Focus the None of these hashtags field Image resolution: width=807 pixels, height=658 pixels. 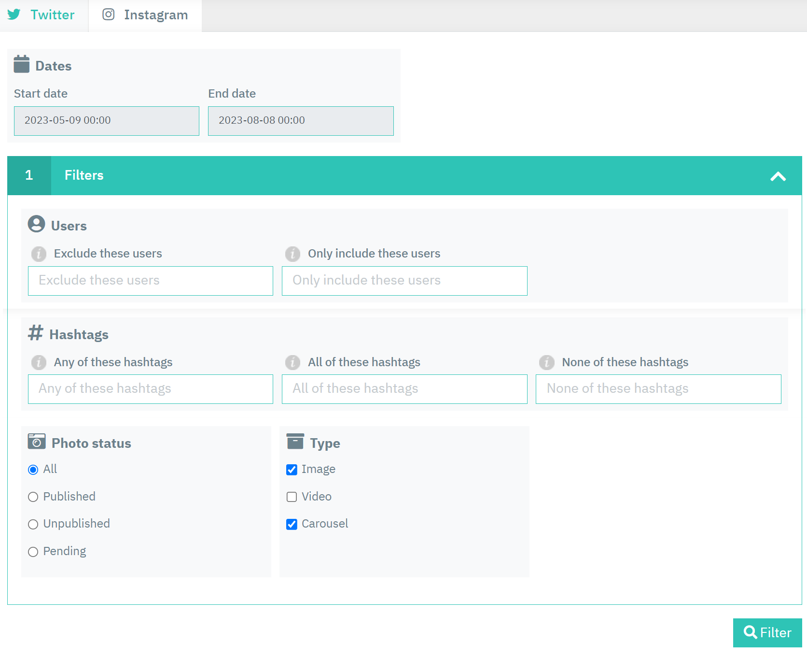[658, 389]
